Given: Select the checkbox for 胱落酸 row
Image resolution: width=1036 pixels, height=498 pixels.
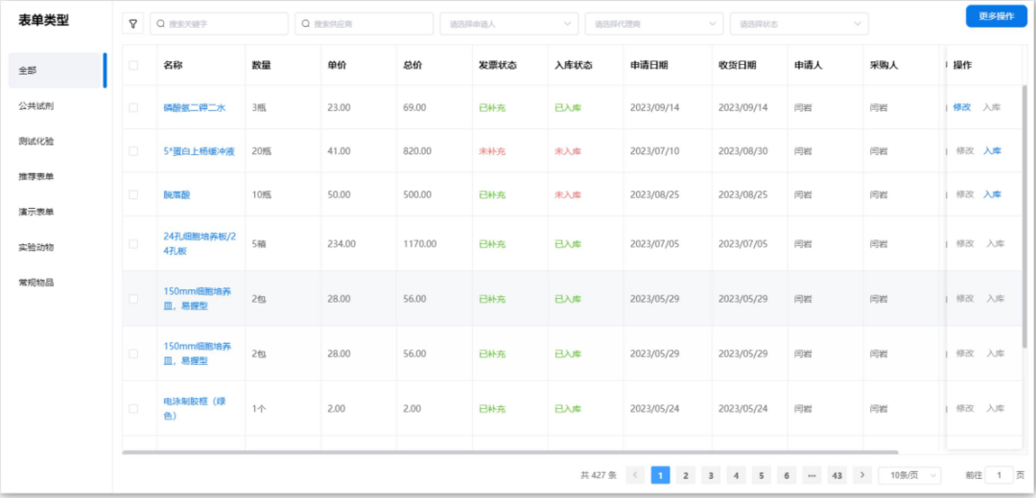Looking at the screenshot, I should tap(133, 194).
